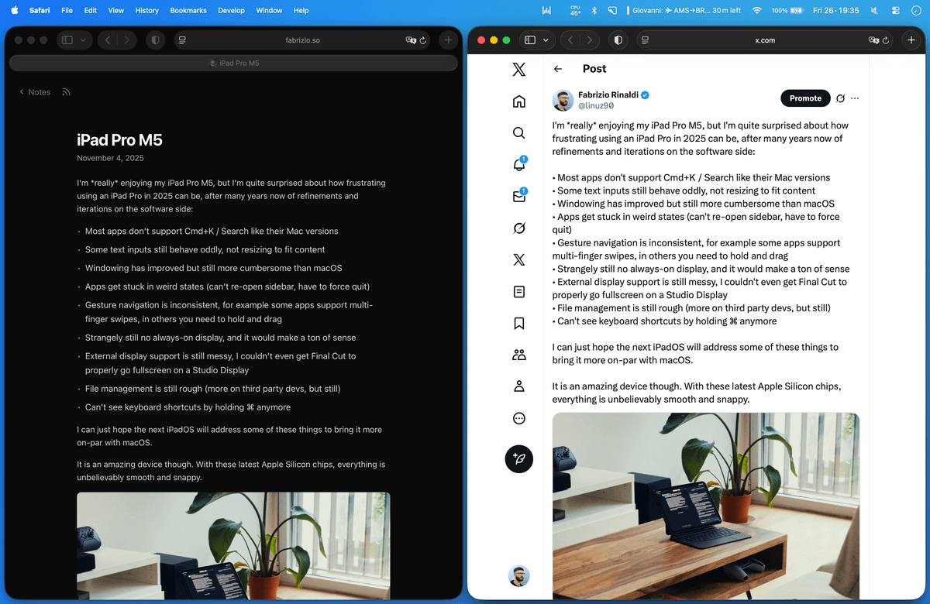Image resolution: width=930 pixels, height=604 pixels.
Task: Click the RSS feed icon beside Notes
Action: tap(66, 91)
